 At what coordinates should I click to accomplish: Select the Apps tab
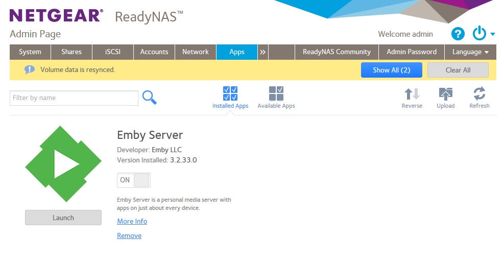(x=237, y=52)
